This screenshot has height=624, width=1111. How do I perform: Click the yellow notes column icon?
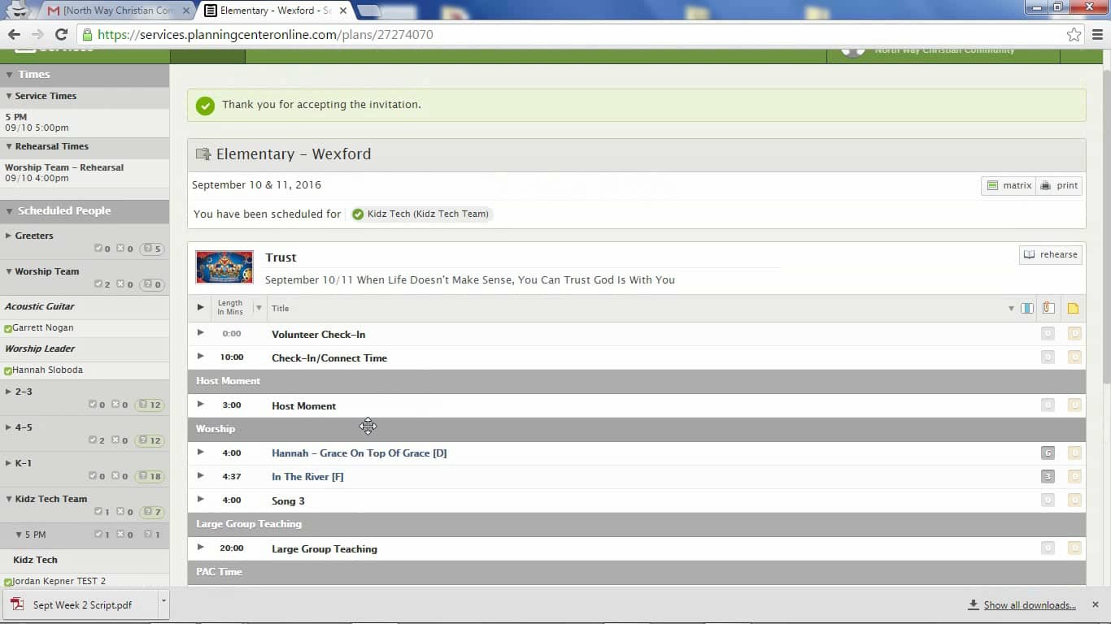click(x=1073, y=308)
